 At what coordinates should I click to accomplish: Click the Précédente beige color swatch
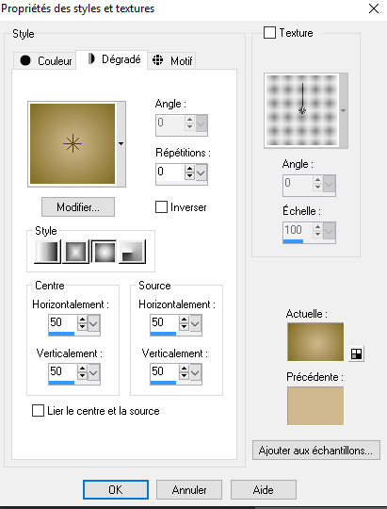pos(315,405)
